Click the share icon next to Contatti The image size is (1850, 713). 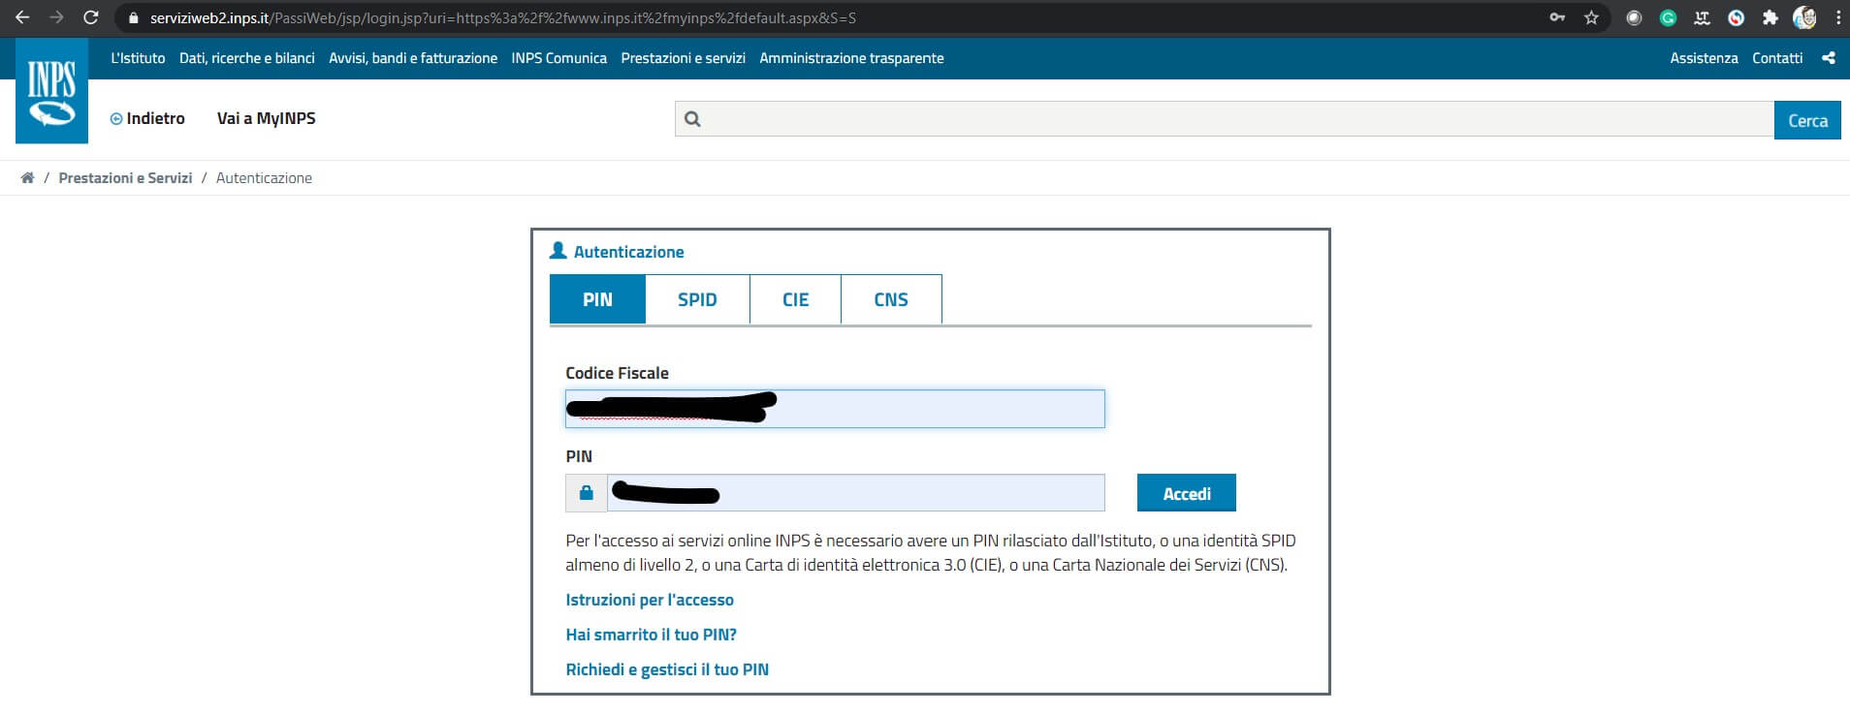1828,58
